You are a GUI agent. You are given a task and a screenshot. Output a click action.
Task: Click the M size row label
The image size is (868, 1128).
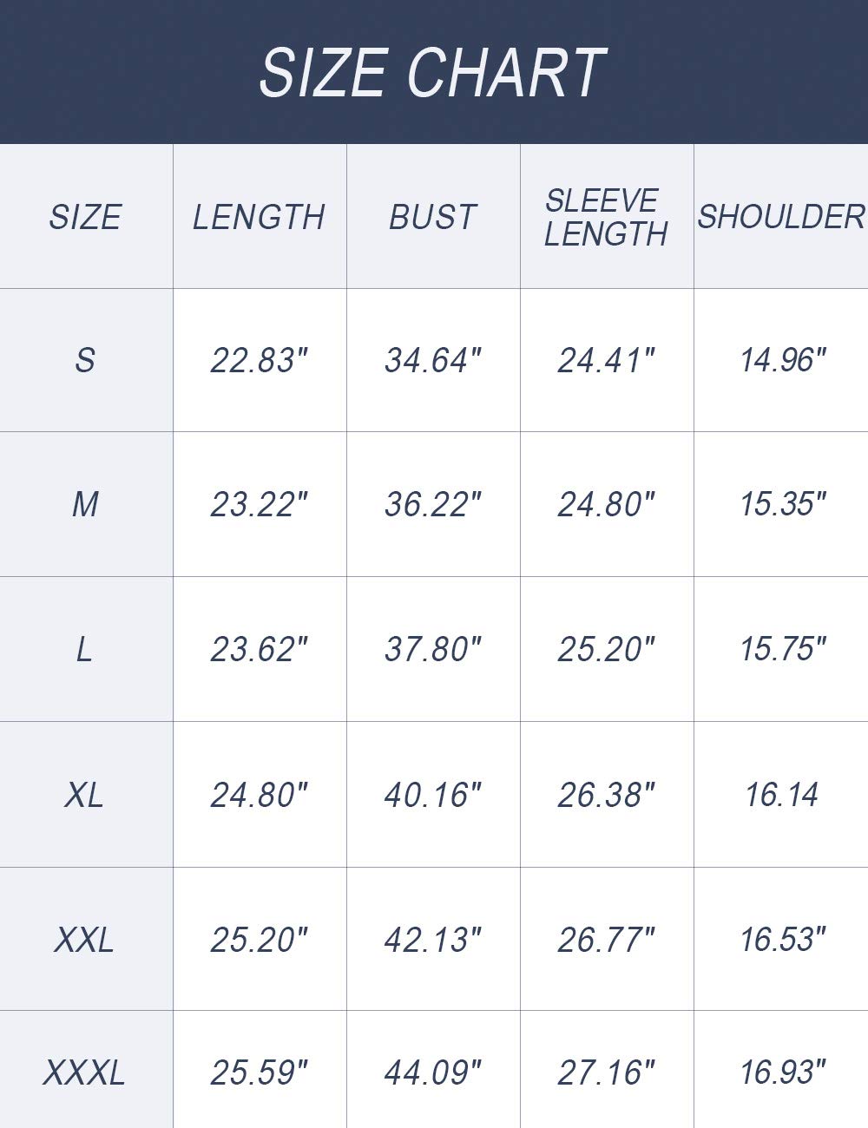point(84,504)
